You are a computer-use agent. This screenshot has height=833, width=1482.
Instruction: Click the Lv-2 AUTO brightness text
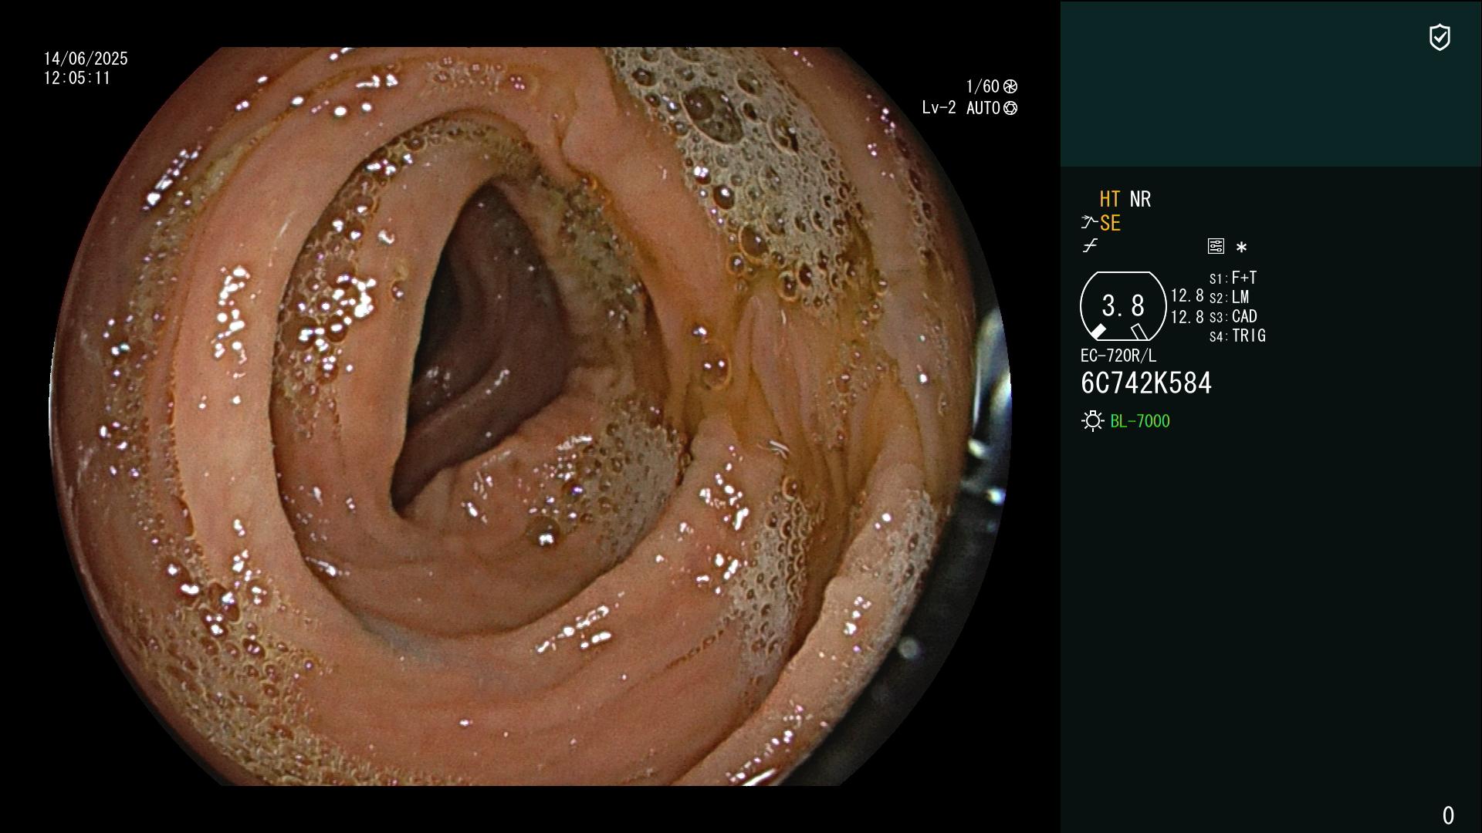pos(961,108)
